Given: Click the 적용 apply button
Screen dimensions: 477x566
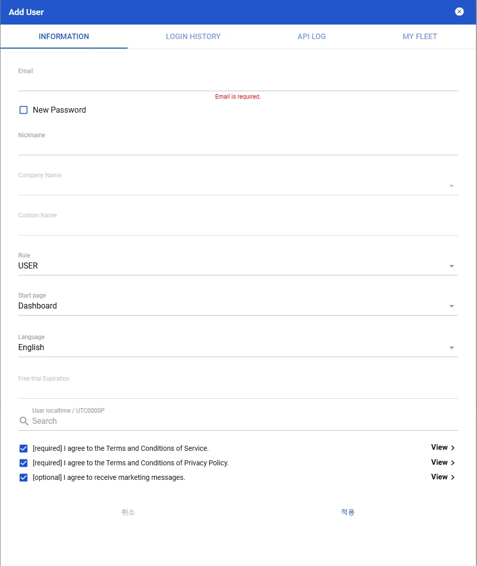Looking at the screenshot, I should (x=348, y=512).
